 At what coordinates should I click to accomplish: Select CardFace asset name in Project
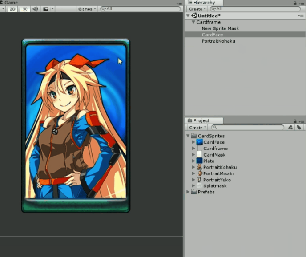[x=214, y=142]
